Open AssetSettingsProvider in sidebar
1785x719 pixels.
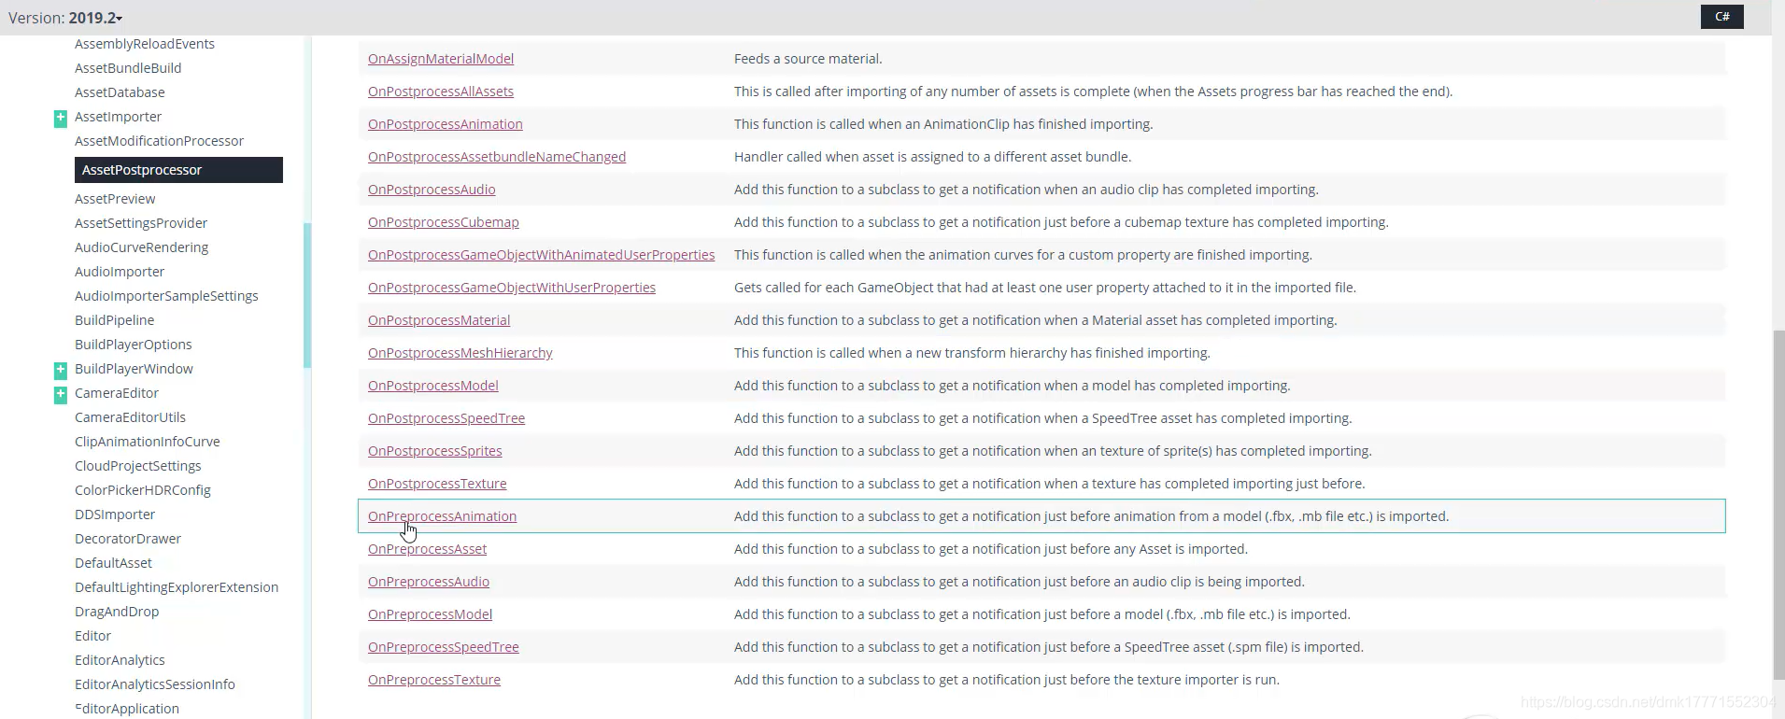[141, 223]
